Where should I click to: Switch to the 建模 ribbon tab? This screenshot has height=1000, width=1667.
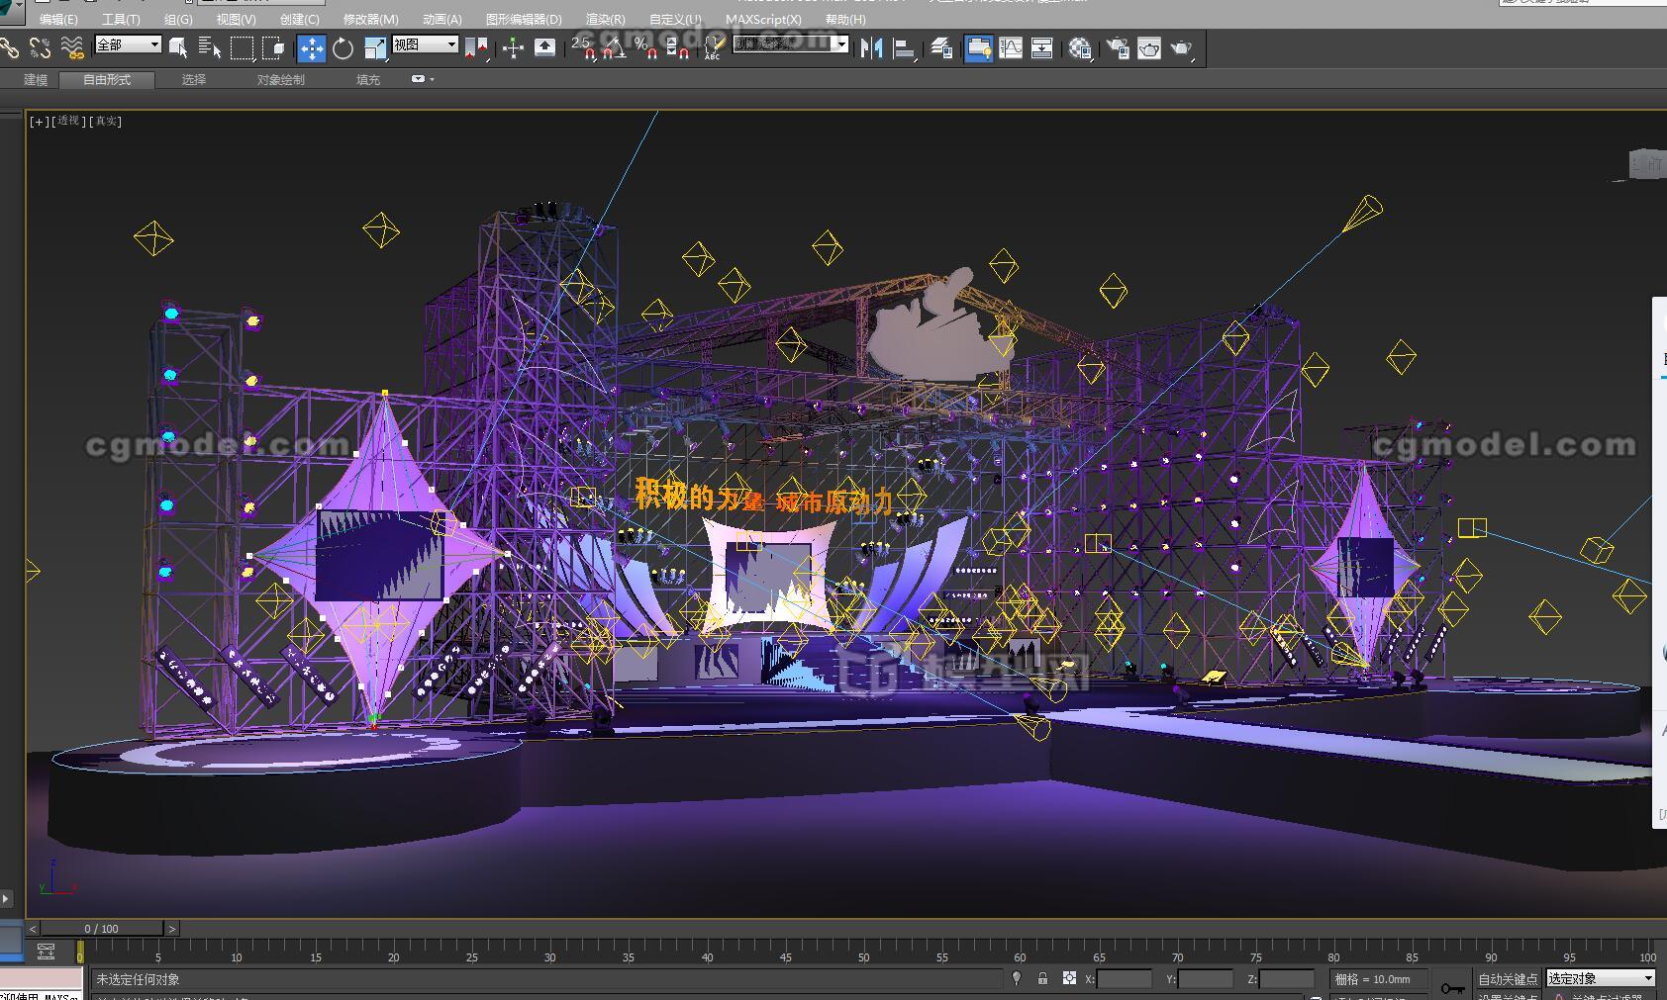click(36, 80)
